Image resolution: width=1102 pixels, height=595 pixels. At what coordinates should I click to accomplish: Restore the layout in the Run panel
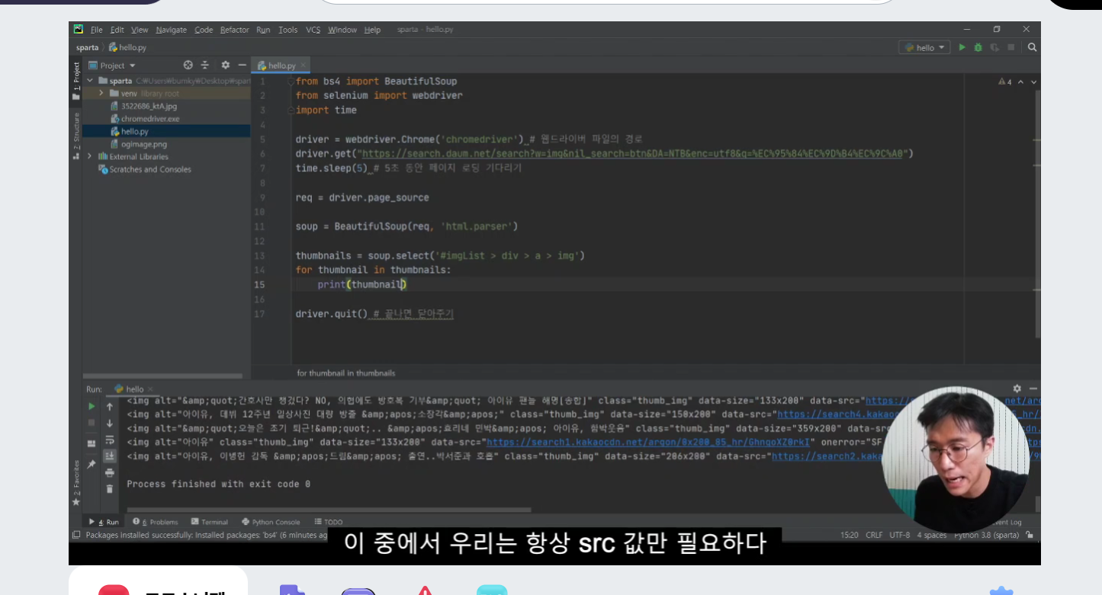[x=92, y=443]
